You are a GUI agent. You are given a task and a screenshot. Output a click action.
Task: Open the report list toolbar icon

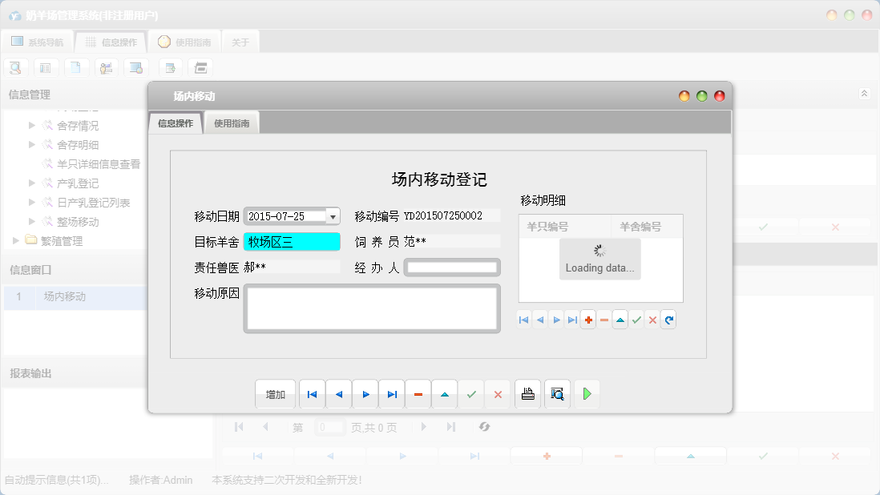pyautogui.click(x=46, y=67)
